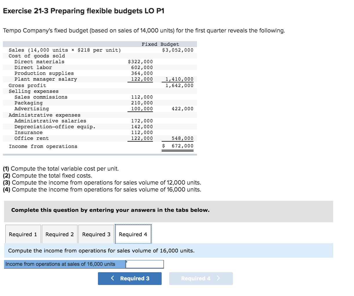Viewport: 354px width, 296px height.
Task: Click the Fixed Budget table header
Action: pyautogui.click(x=160, y=44)
